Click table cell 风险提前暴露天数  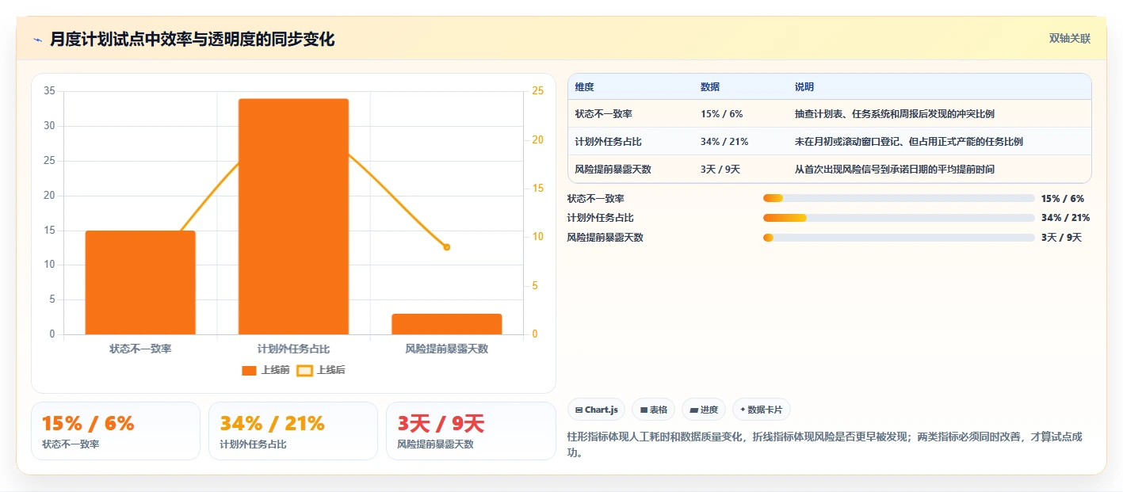coord(613,169)
